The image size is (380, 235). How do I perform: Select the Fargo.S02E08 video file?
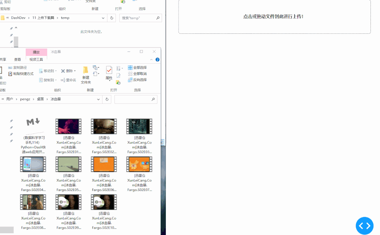point(33,212)
